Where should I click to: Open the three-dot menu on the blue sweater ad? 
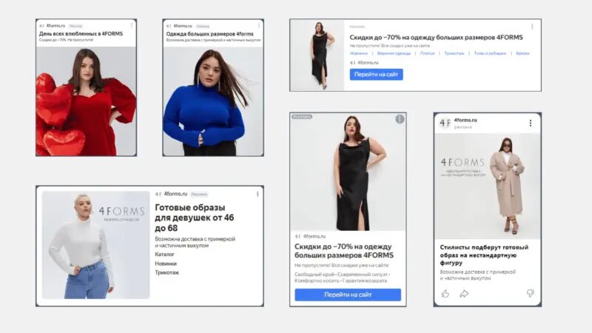coord(258,25)
